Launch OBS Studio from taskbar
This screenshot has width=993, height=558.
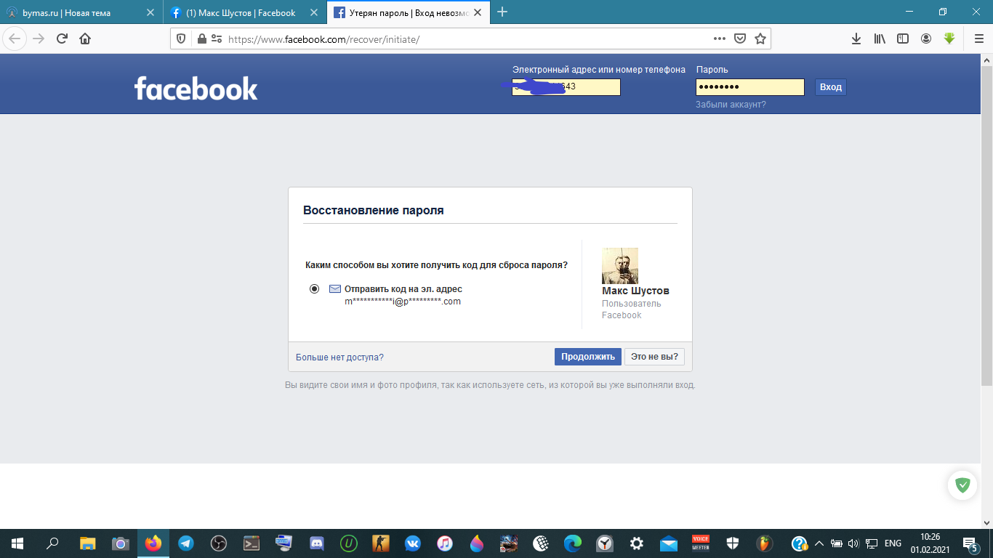219,543
